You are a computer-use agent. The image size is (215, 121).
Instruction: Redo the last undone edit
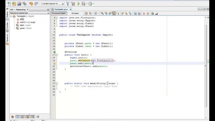36,4
